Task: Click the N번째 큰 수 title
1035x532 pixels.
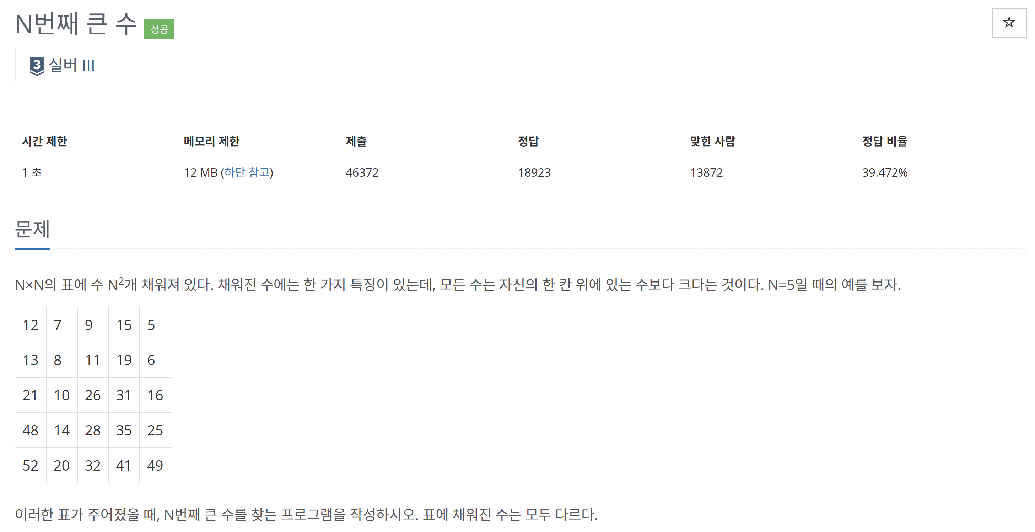Action: pyautogui.click(x=76, y=24)
